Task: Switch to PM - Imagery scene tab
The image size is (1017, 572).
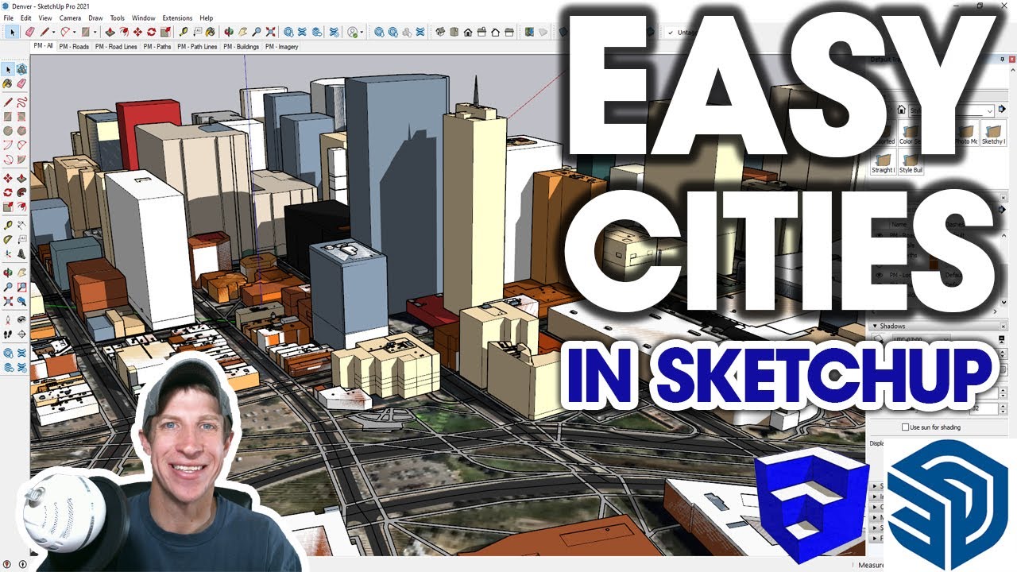Action: pyautogui.click(x=282, y=47)
